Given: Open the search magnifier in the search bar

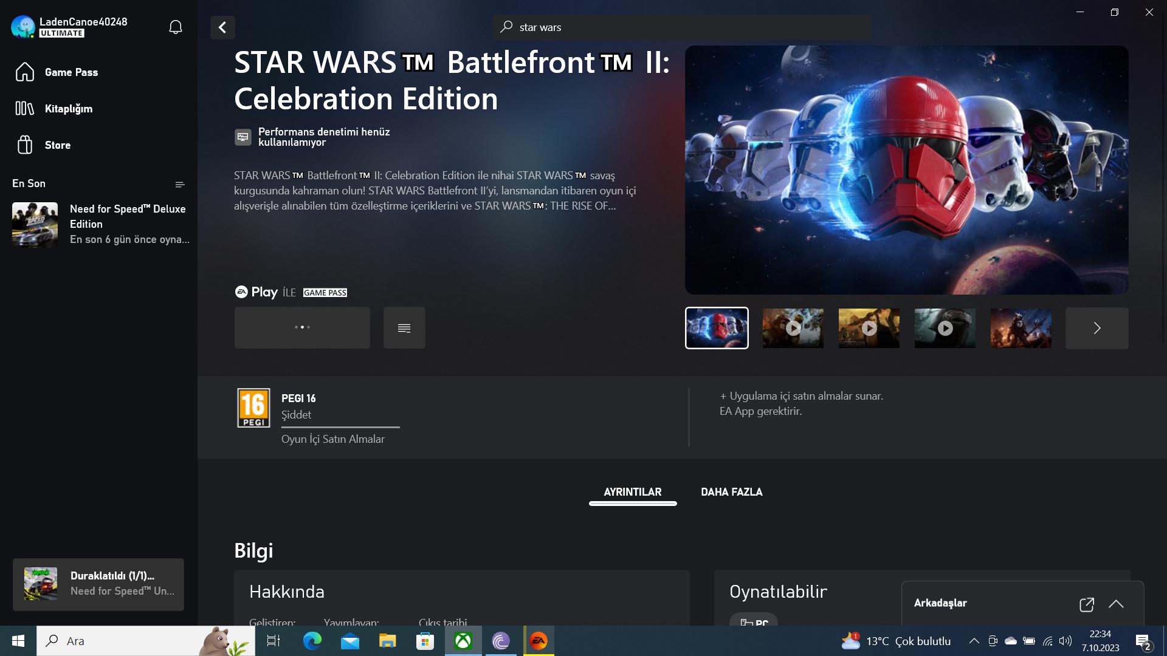Looking at the screenshot, I should [506, 27].
